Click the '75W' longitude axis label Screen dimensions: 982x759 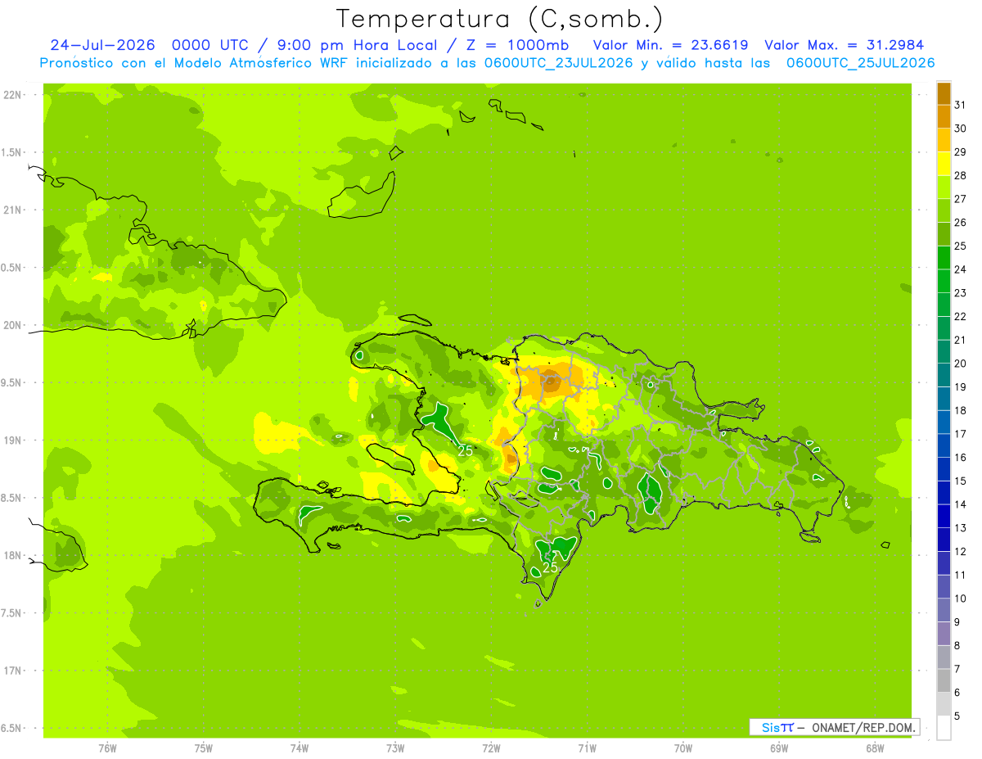pos(204,748)
